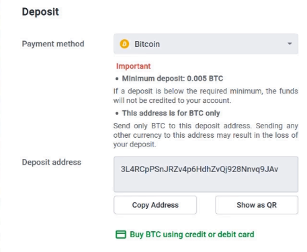307x252 pixels.
Task: Click the Deposit page heading
Action: (x=40, y=11)
